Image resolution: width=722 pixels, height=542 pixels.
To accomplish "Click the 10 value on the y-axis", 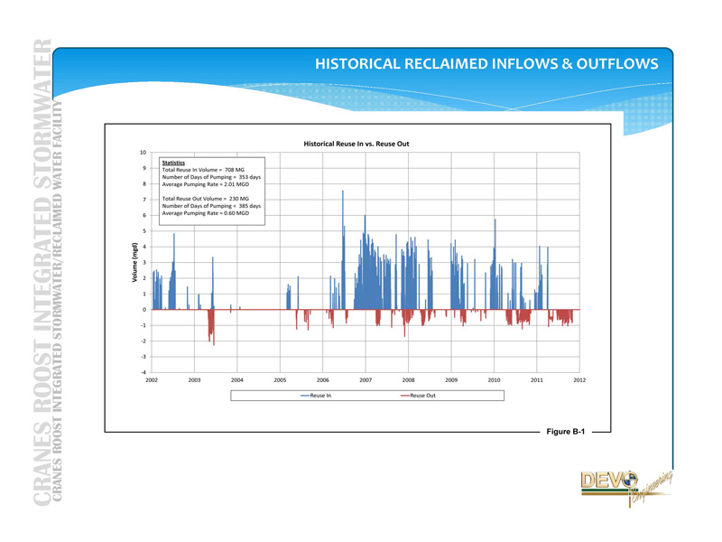I will 143,153.
